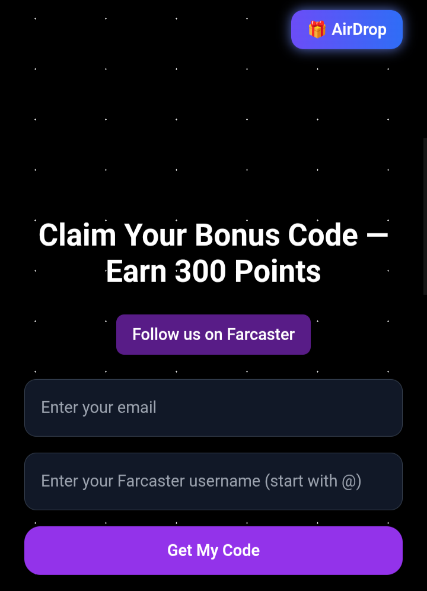Submit with the Get My Code button

(x=213, y=551)
